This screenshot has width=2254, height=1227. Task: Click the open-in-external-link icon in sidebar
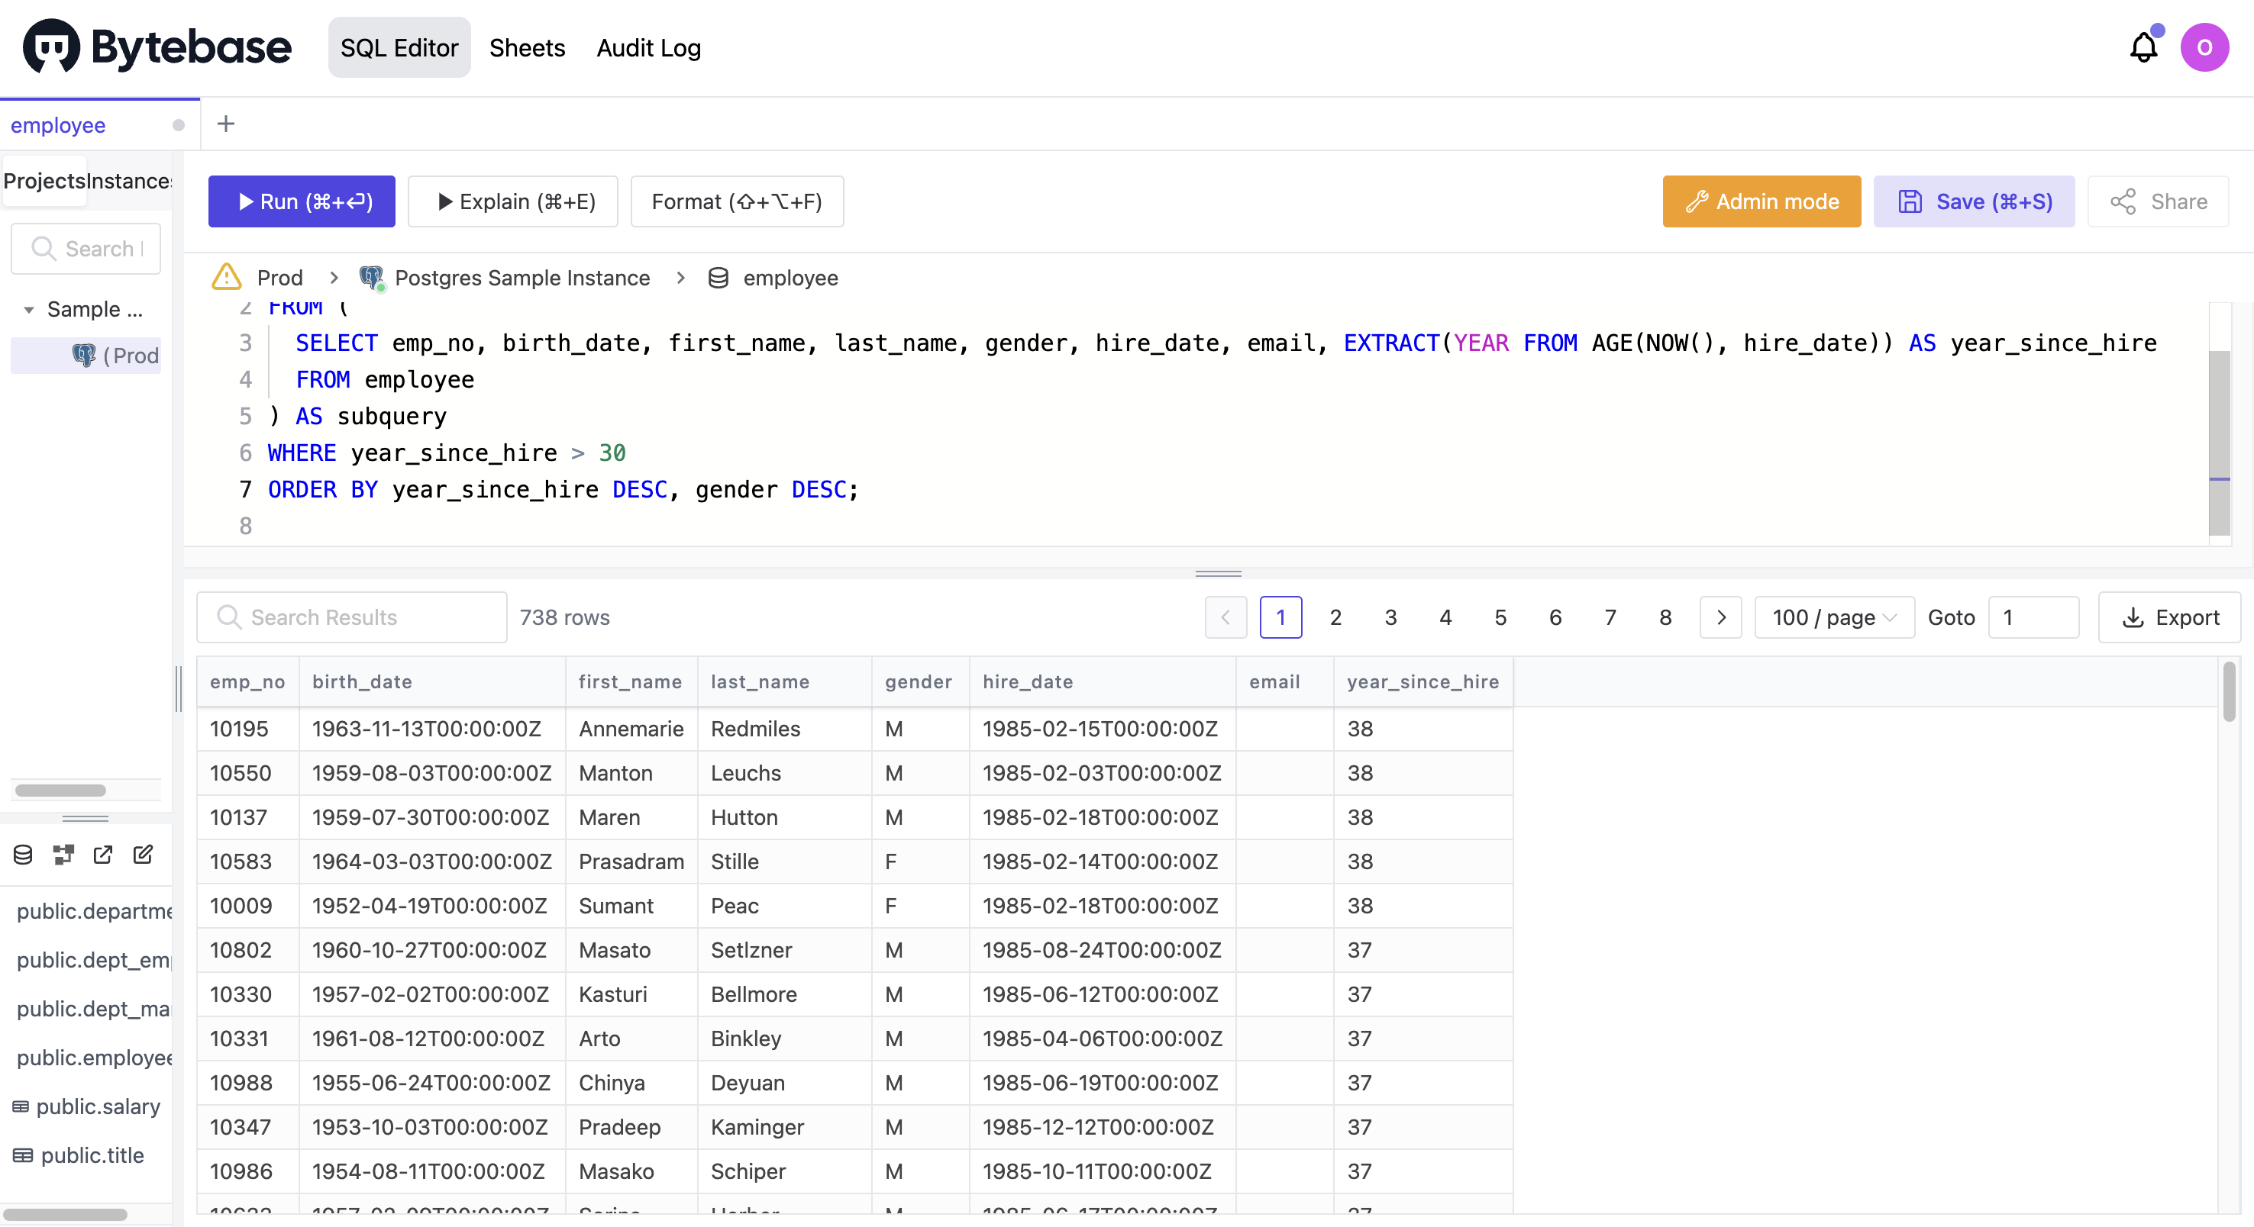point(102,855)
